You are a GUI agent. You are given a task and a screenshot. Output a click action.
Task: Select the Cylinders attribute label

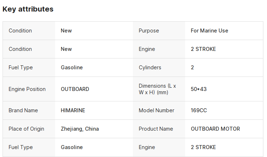[x=150, y=67]
